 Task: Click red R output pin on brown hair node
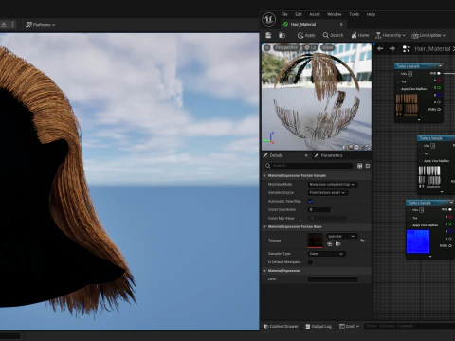coord(439,81)
